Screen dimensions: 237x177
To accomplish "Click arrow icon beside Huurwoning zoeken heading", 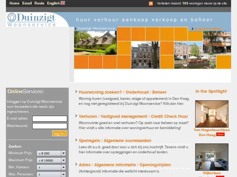I will [77, 92].
